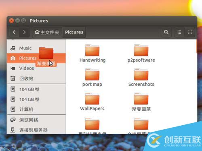Click the file area vertical scrollbar
This screenshot has height=151, width=202.
(196, 47)
